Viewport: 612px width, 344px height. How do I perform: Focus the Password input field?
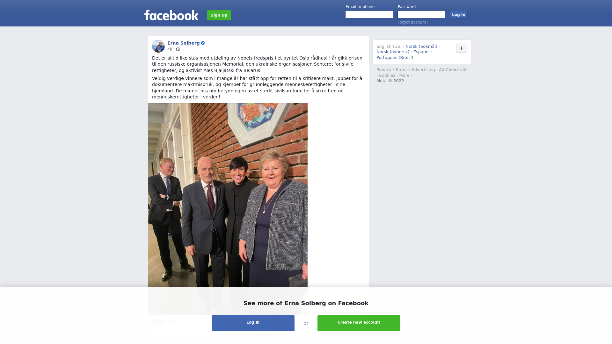(x=421, y=15)
